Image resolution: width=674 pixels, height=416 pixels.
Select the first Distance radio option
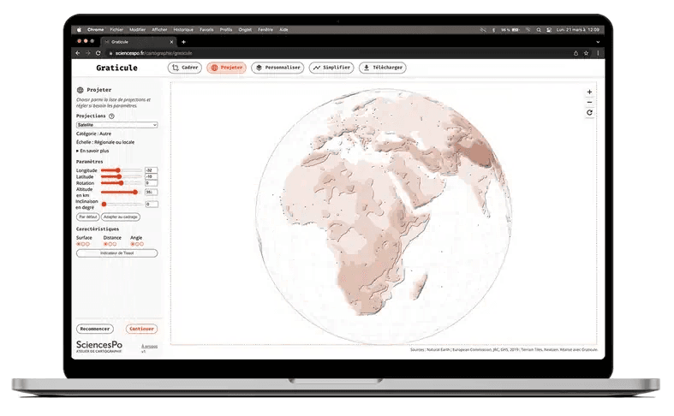[105, 244]
